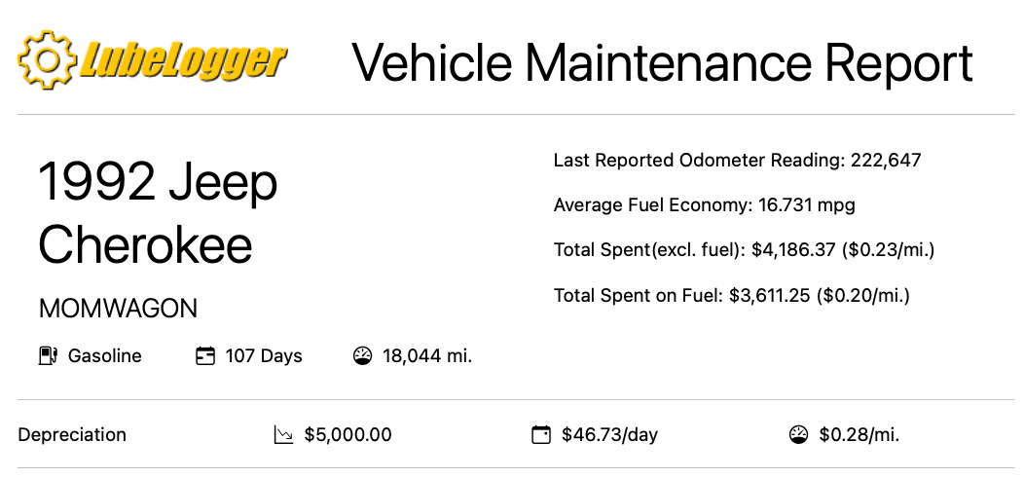Click the downward trend chart icon beside $5,000.00
Image resolution: width=1024 pixels, height=478 pixels.
tap(284, 435)
